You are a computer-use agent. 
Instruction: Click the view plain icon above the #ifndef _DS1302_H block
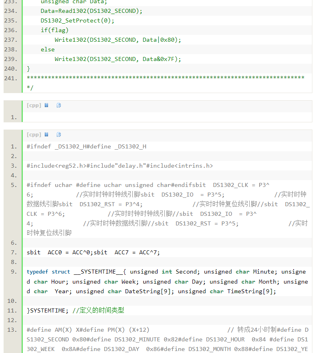point(46,135)
